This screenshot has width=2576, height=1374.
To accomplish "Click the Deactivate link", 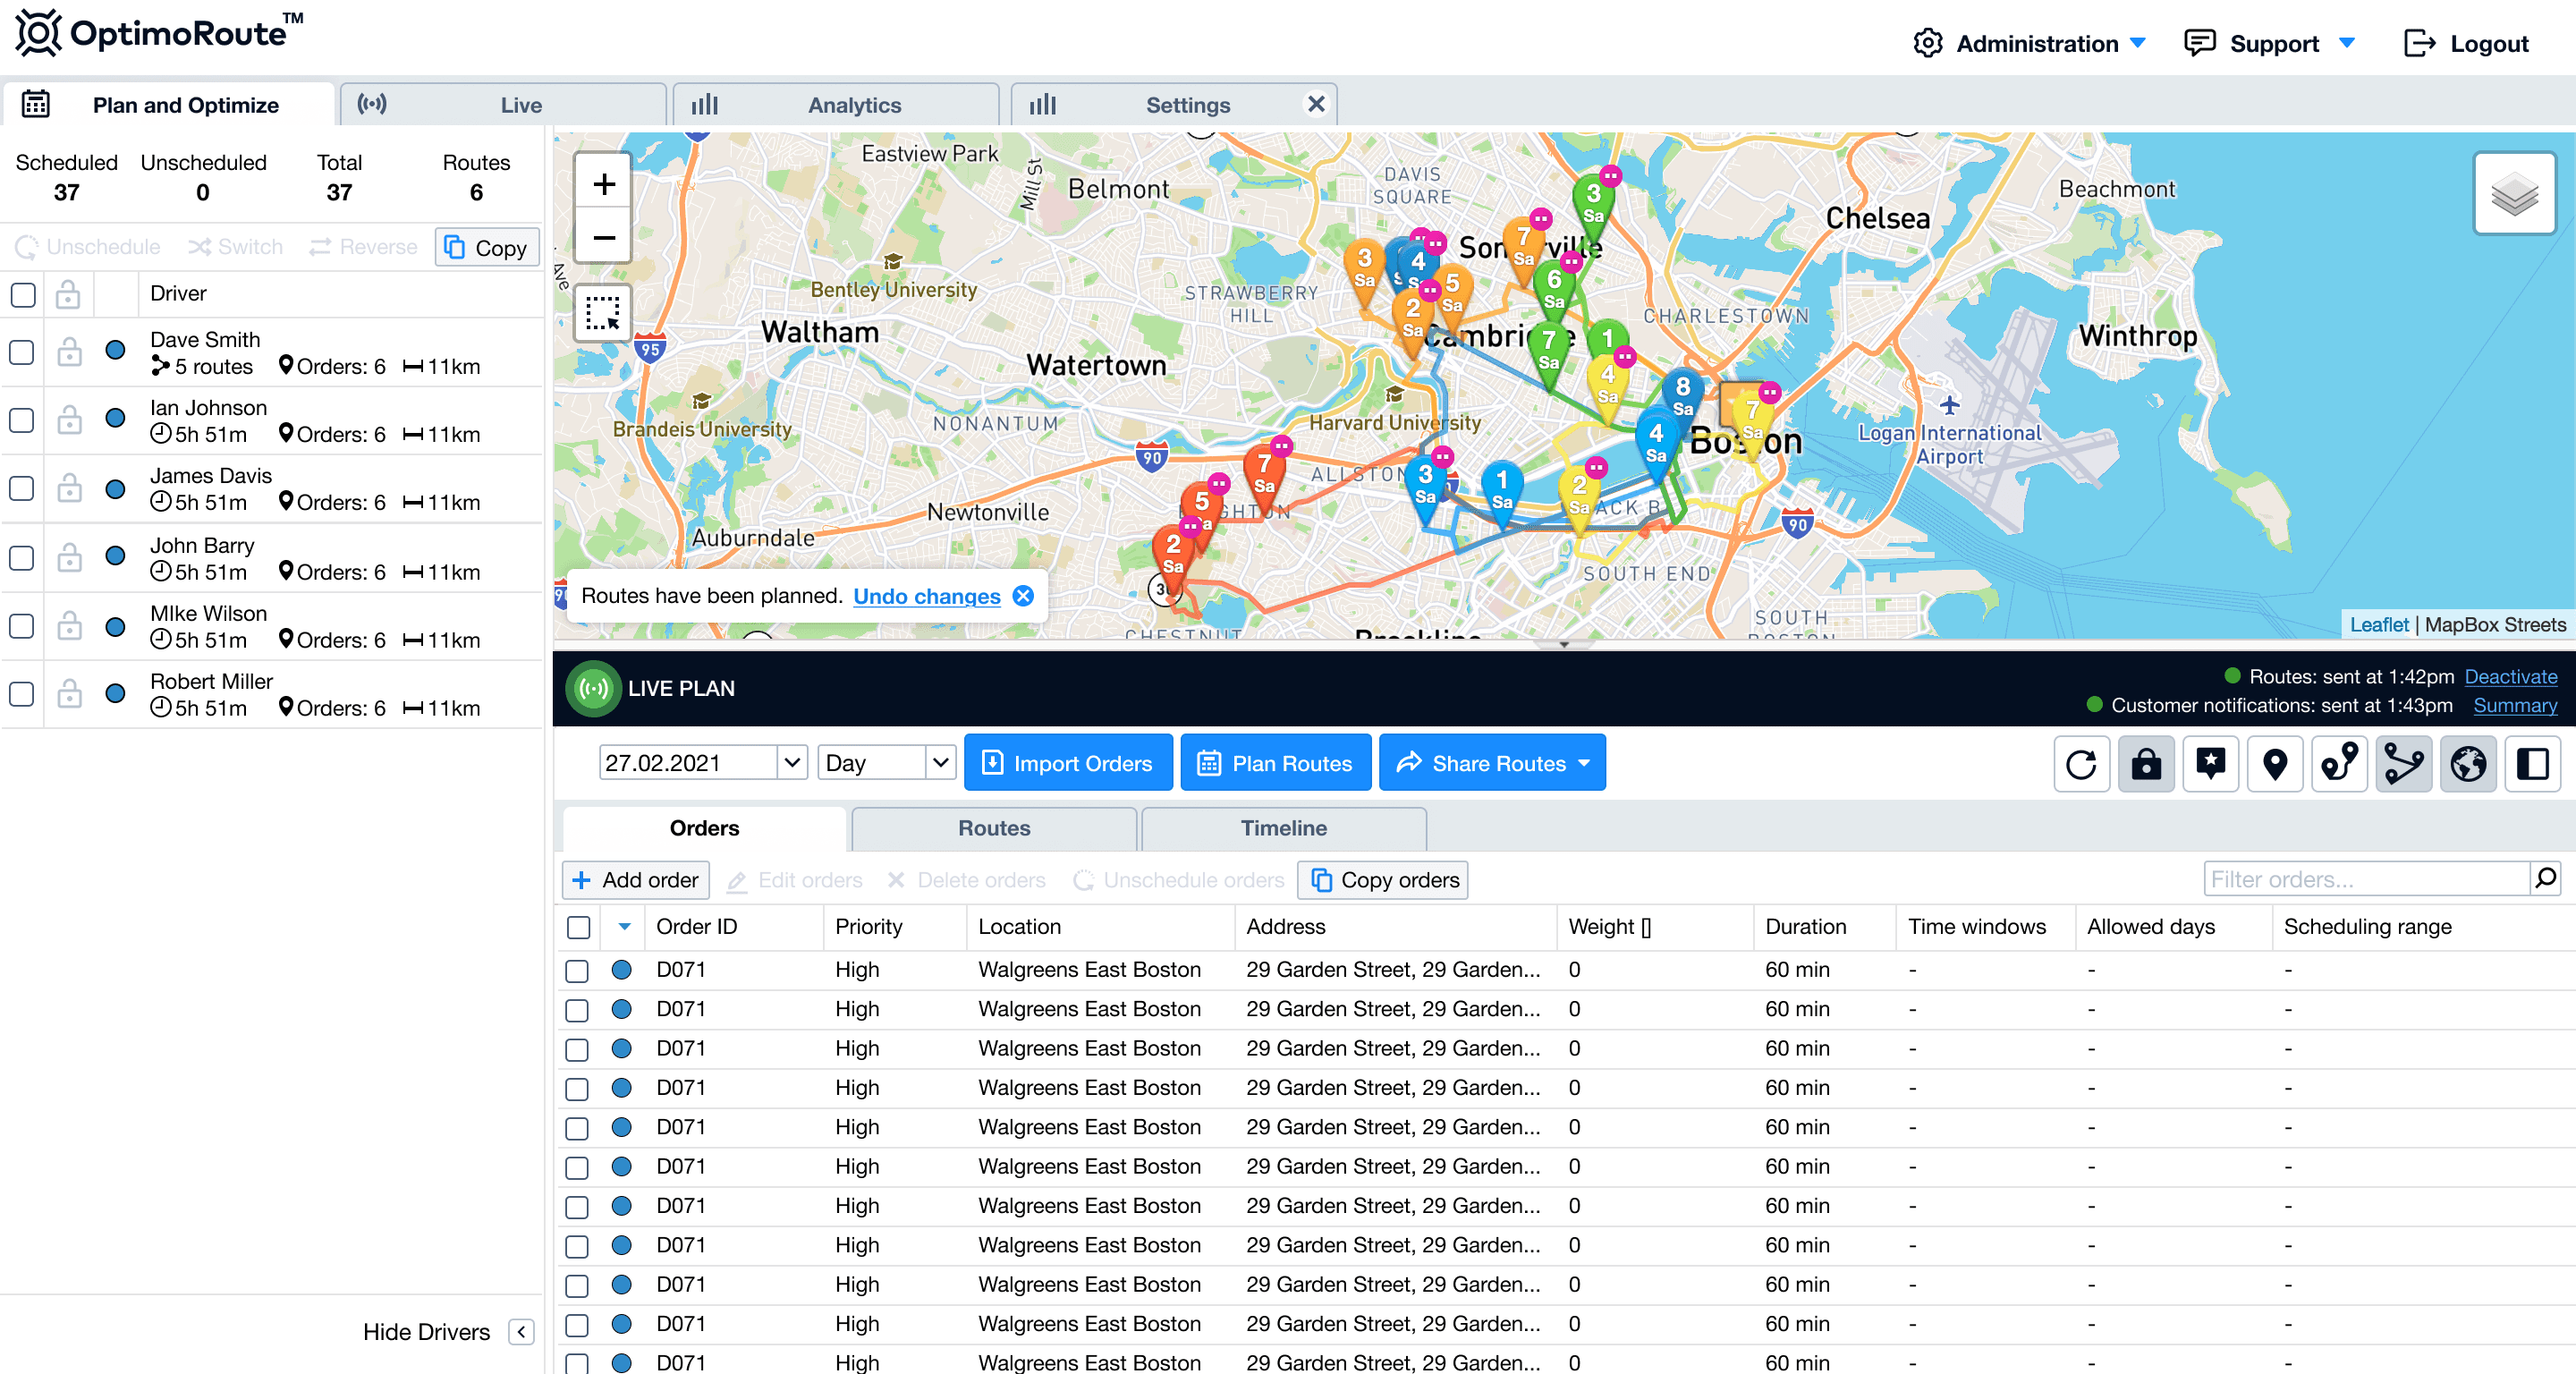I will [x=2510, y=677].
